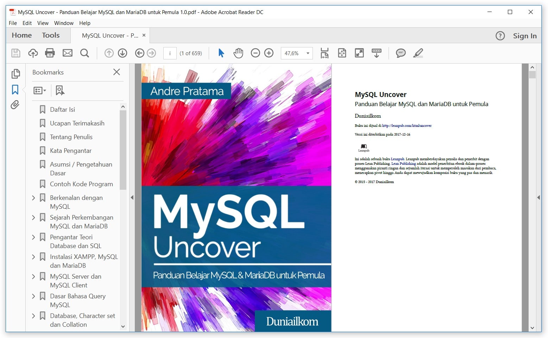Open the File menu
This screenshot has height=338, width=548.
coord(13,23)
